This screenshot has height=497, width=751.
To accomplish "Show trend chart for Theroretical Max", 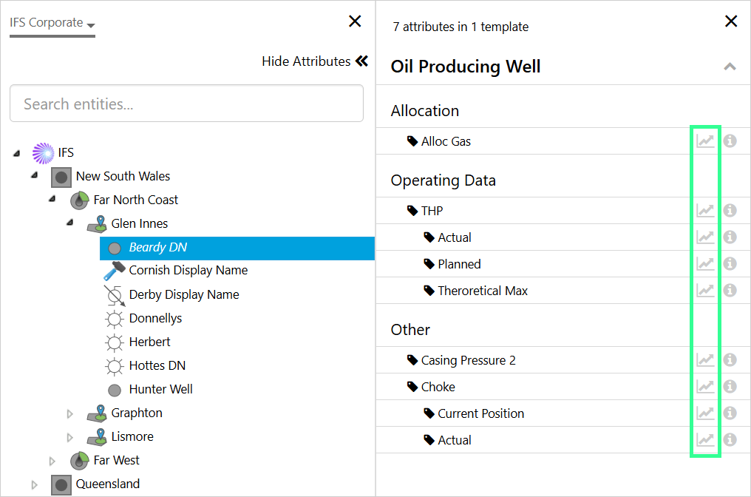I will (x=705, y=291).
